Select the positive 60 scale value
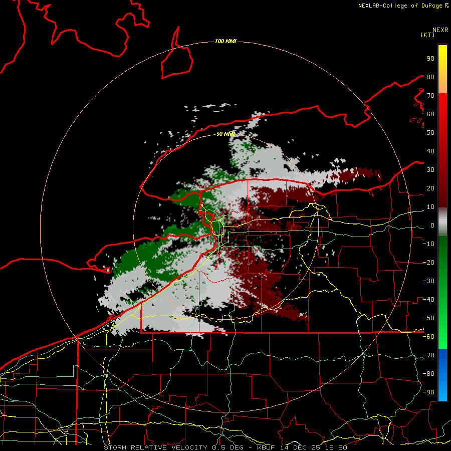This screenshot has width=451, height=451. [430, 114]
